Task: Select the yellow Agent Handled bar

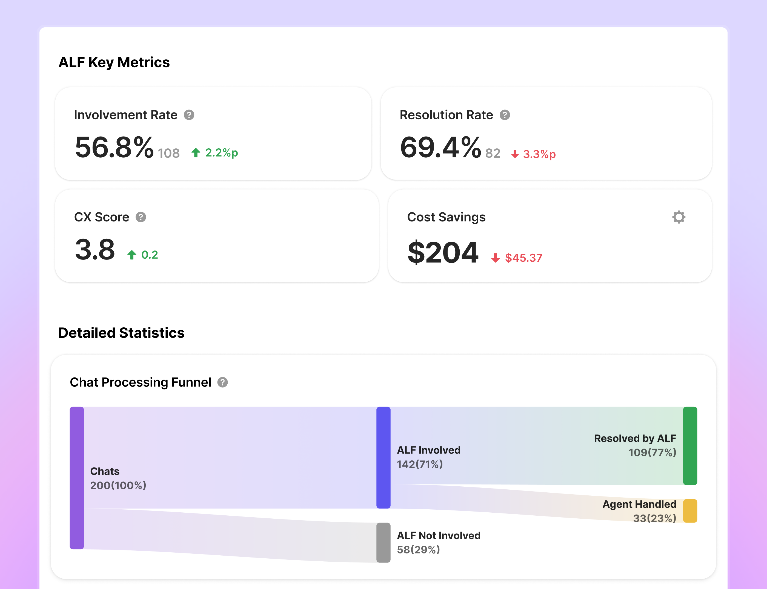Action: click(690, 511)
